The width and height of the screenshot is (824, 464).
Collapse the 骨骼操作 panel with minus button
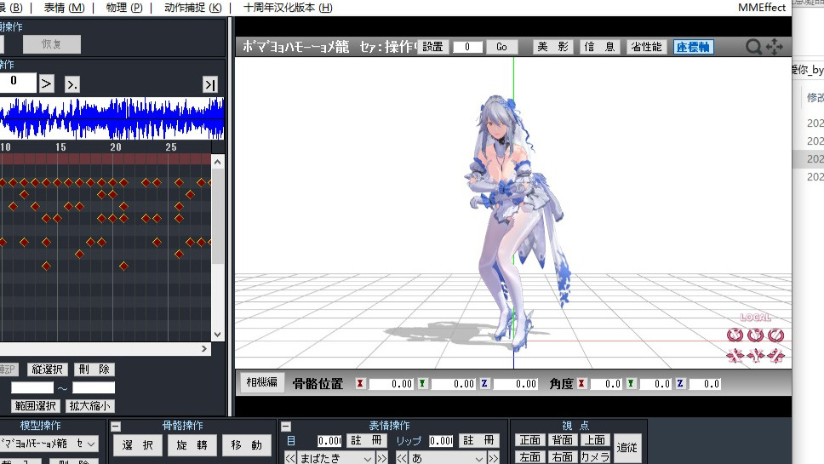pyautogui.click(x=116, y=427)
